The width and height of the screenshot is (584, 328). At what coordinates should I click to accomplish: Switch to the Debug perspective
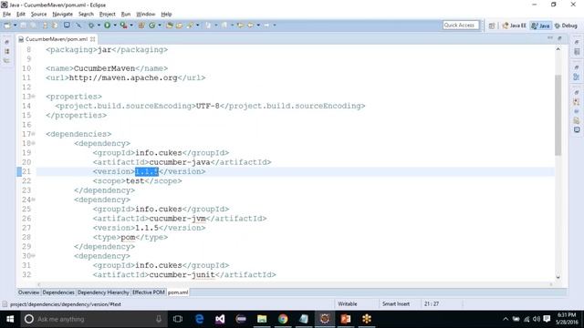566,26
